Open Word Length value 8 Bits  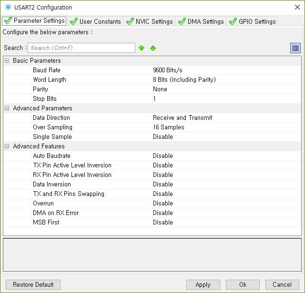click(184, 79)
